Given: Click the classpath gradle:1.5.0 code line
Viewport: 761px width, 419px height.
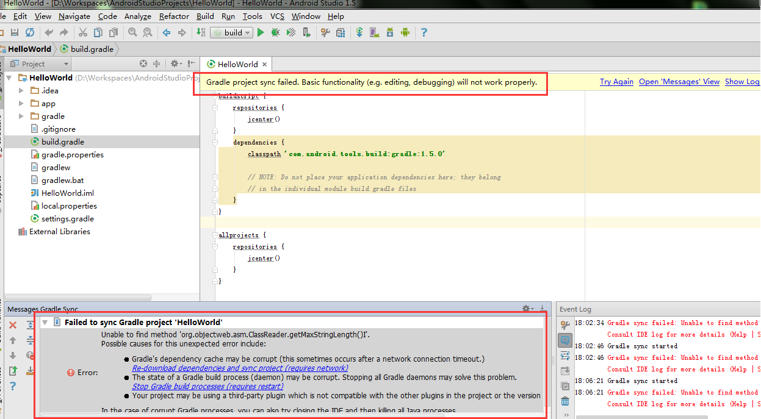Looking at the screenshot, I should pyautogui.click(x=346, y=154).
